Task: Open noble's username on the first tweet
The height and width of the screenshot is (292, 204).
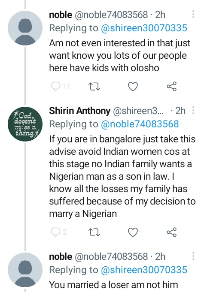Action: (x=61, y=15)
